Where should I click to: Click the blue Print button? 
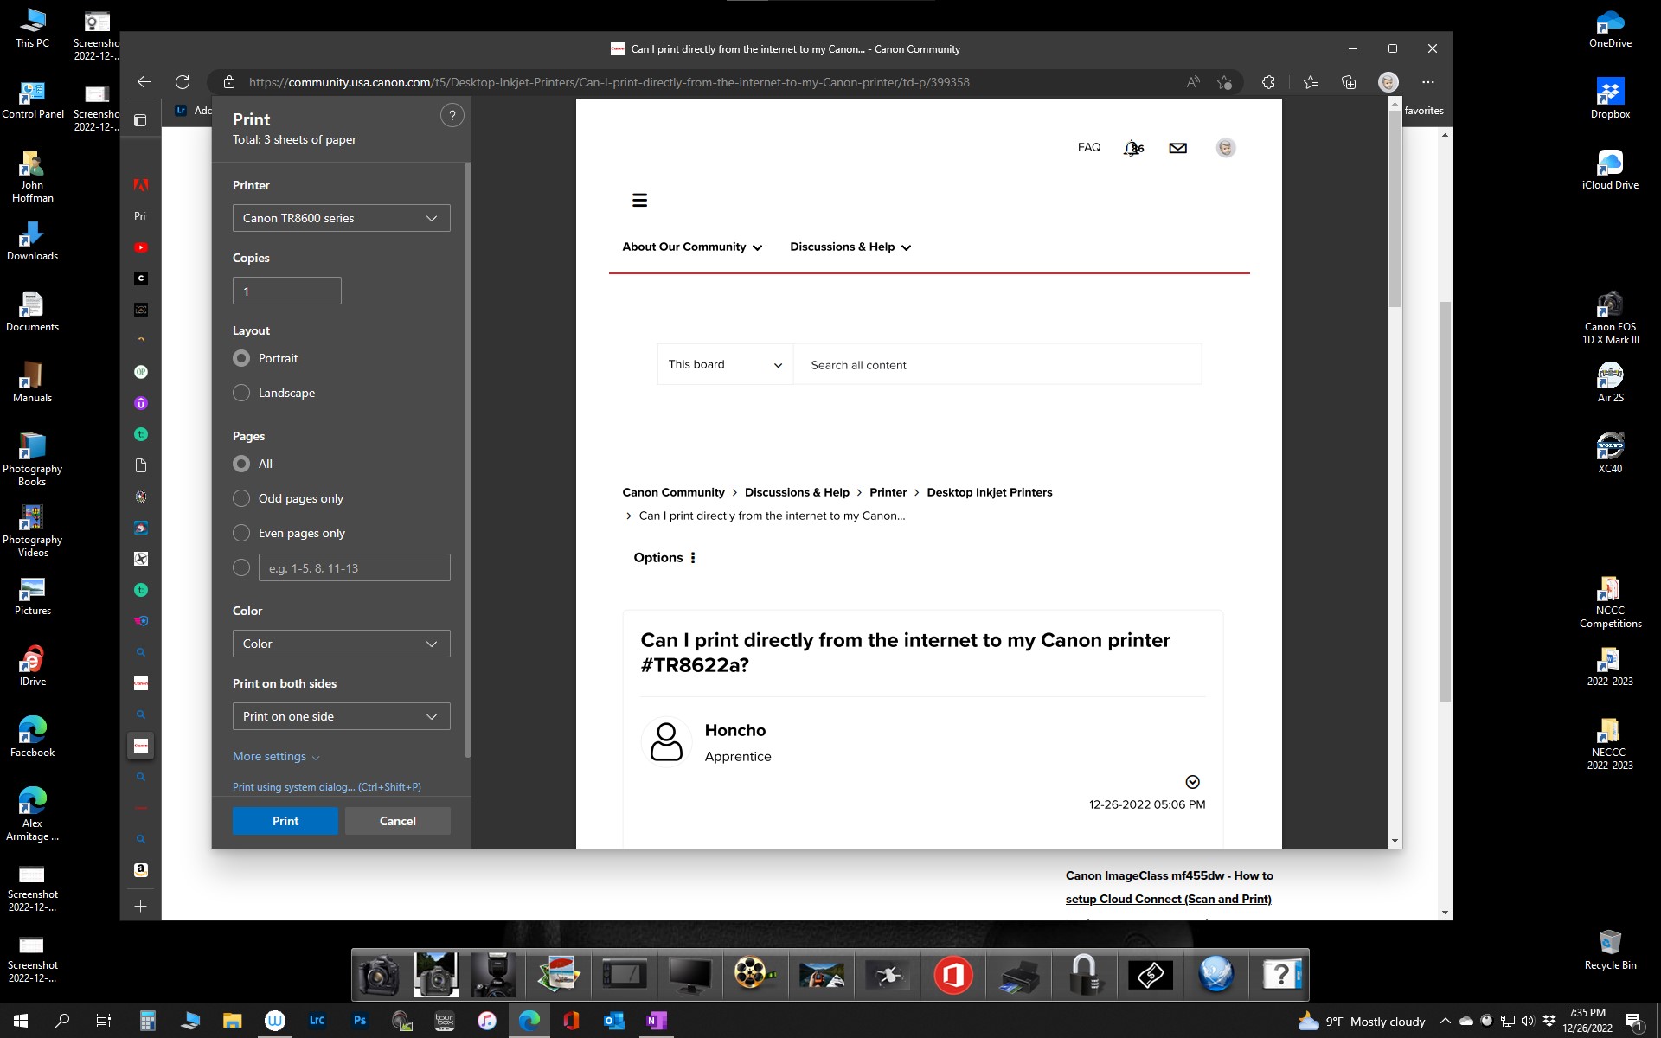pos(285,821)
